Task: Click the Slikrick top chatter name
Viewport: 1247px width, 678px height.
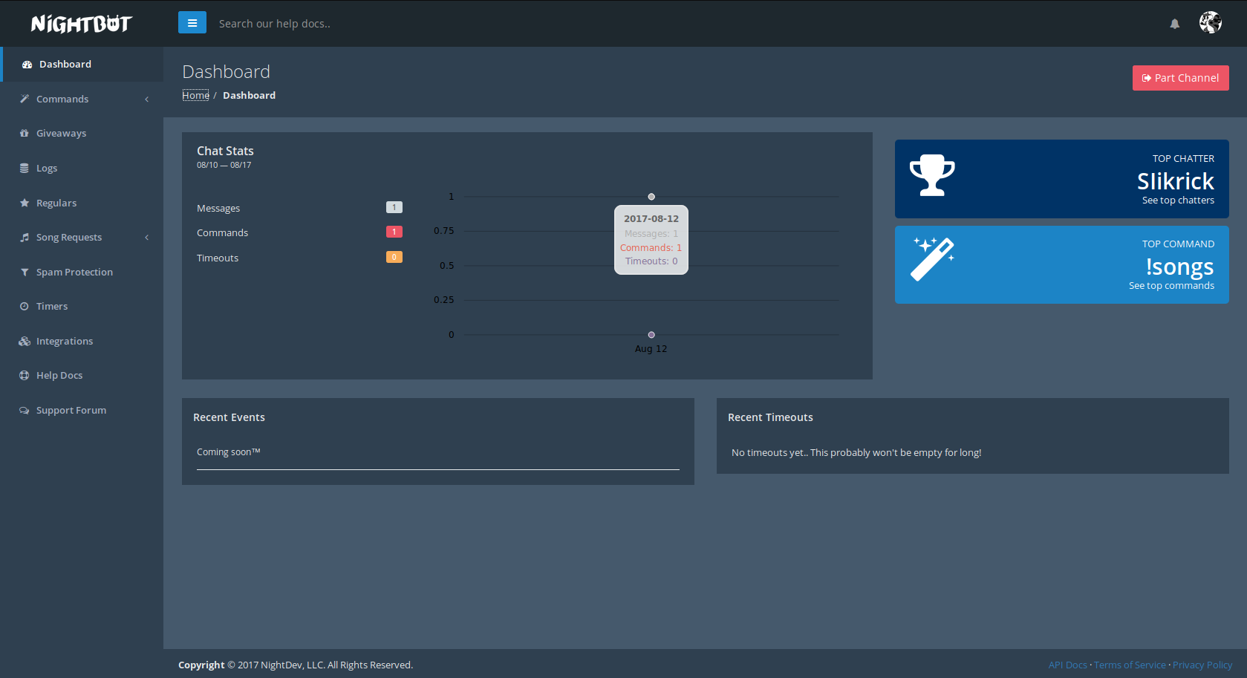Action: click(x=1176, y=181)
